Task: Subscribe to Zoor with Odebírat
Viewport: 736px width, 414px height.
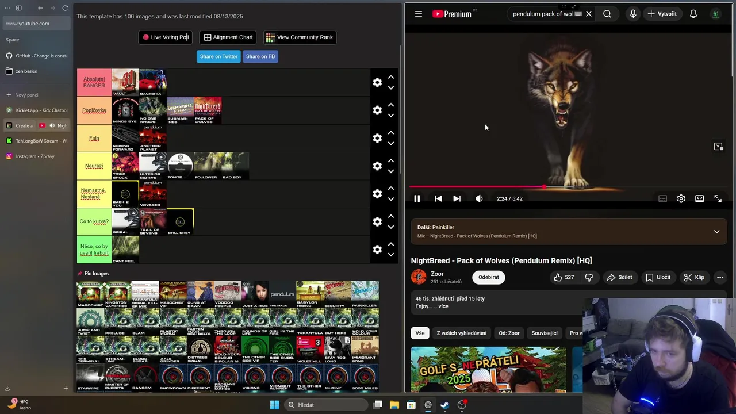Action: click(489, 277)
